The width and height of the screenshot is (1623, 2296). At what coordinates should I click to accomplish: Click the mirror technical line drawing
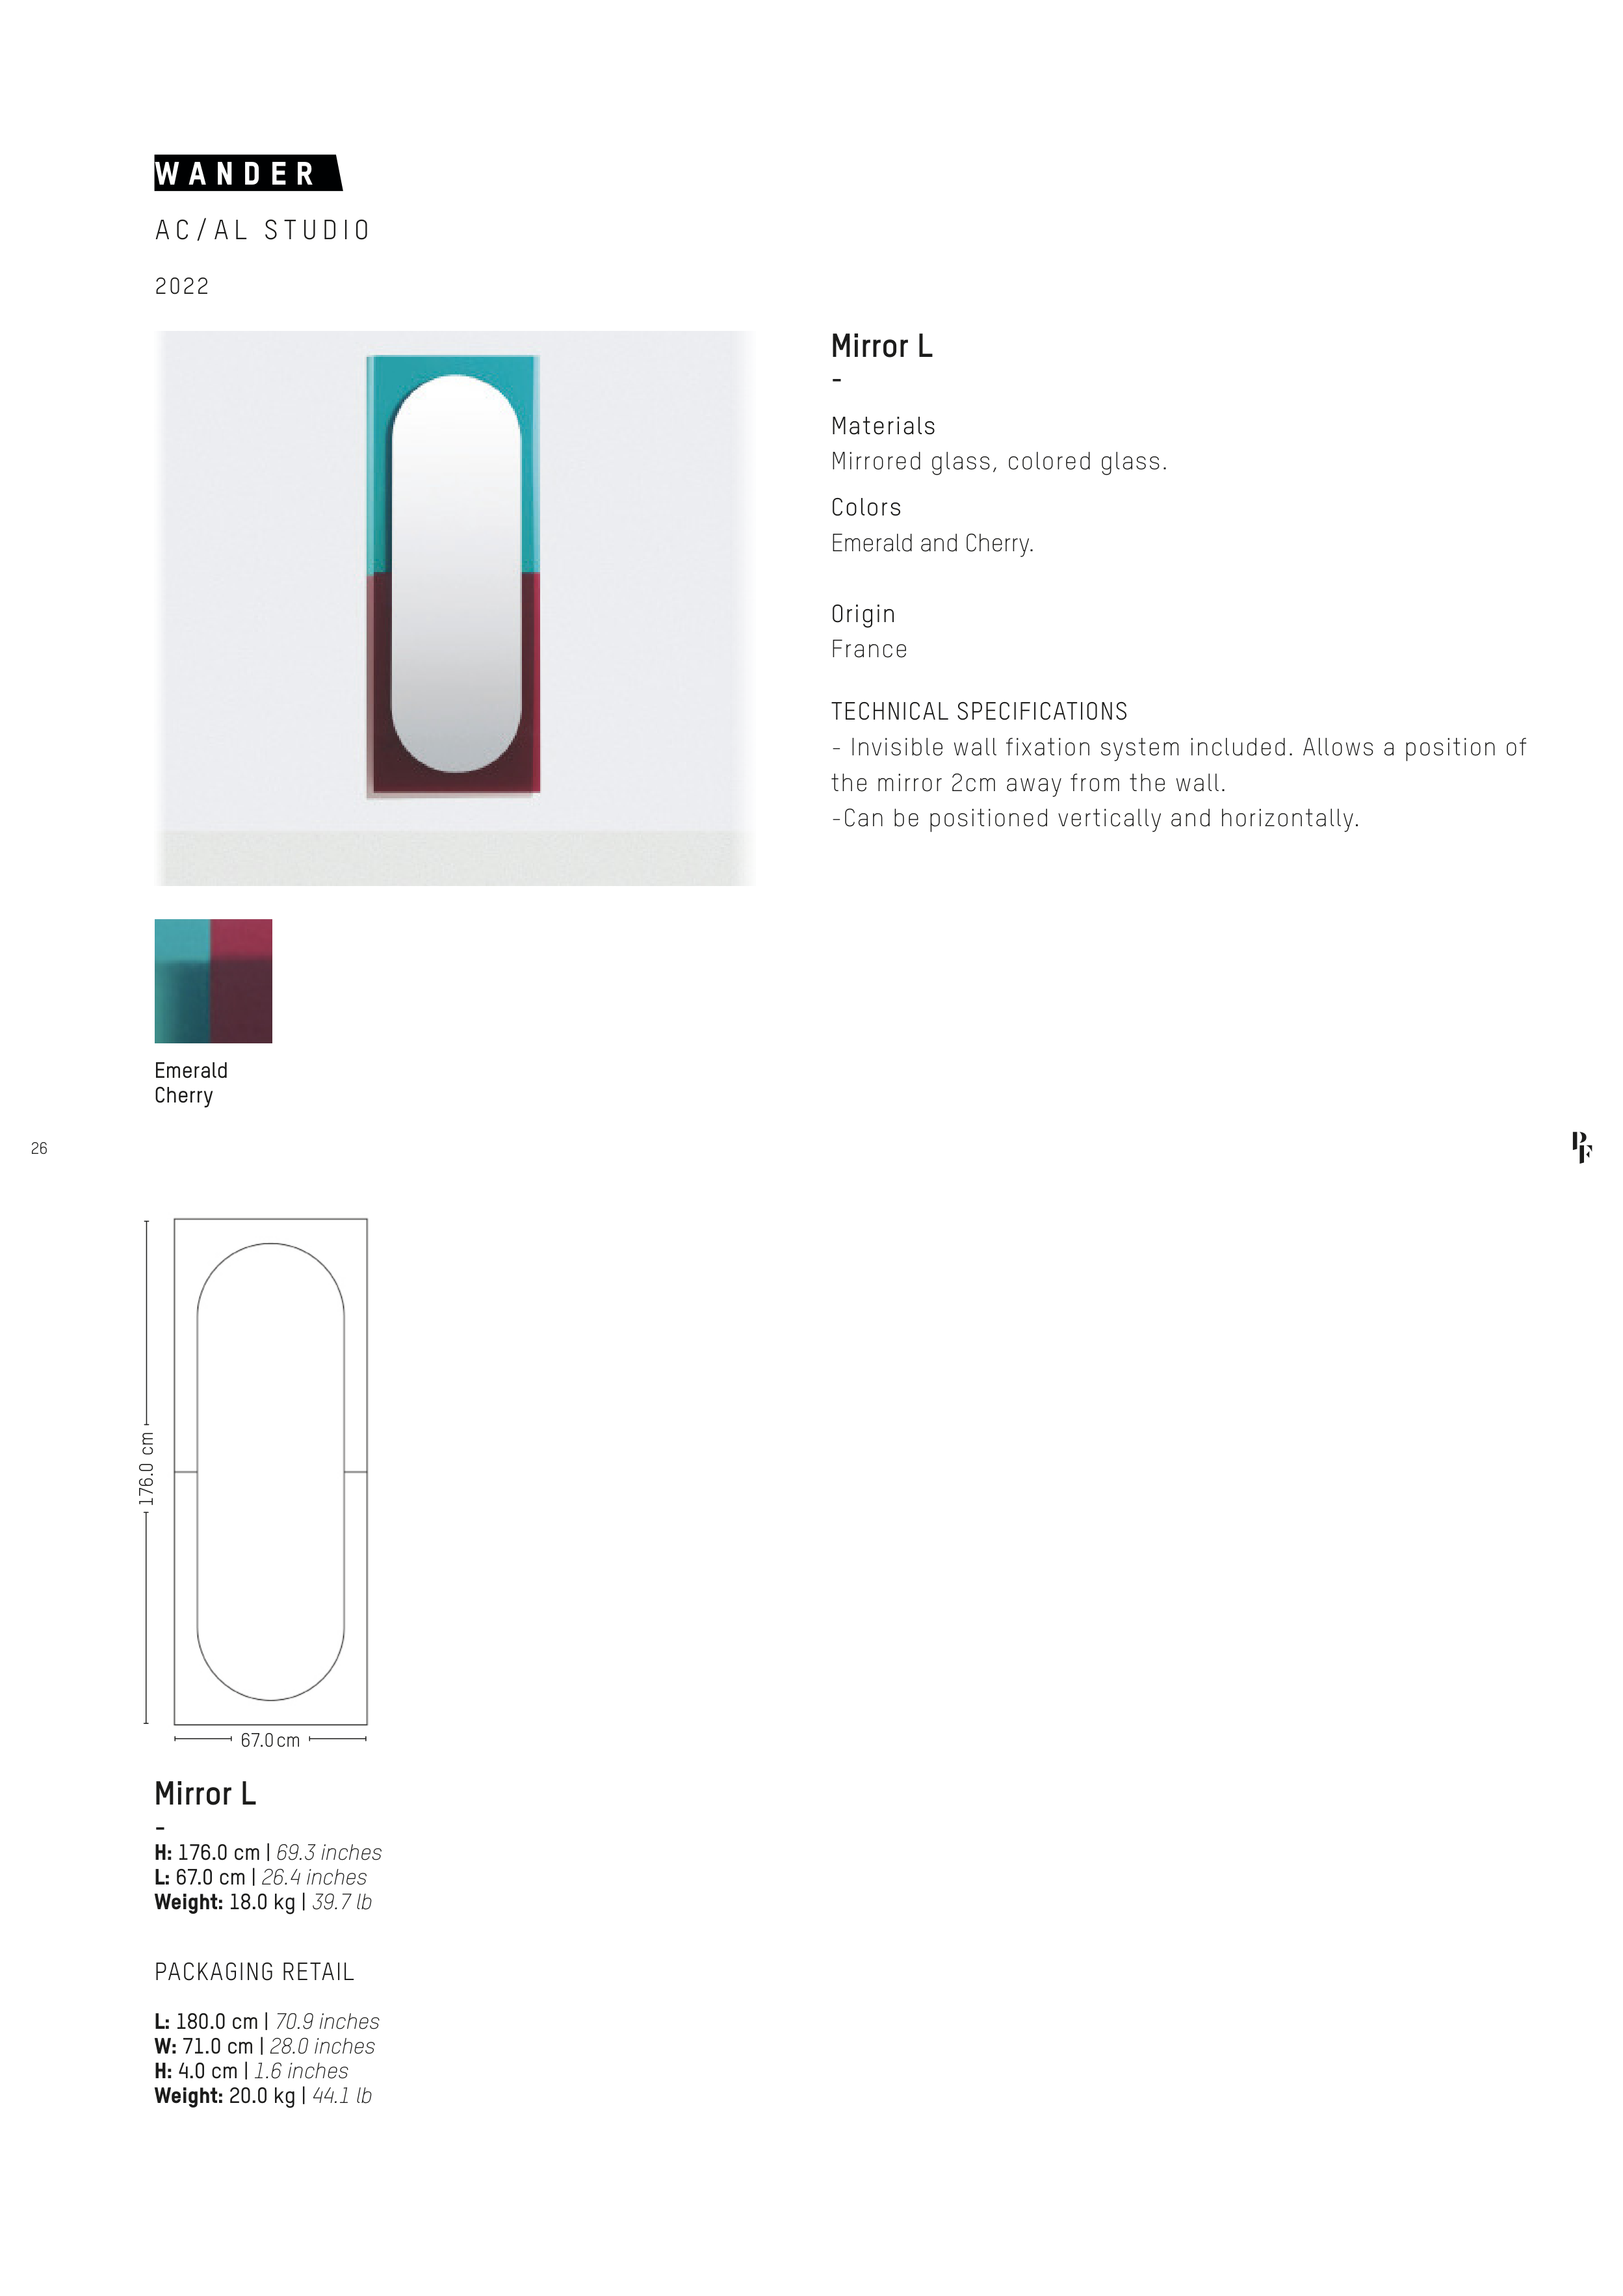point(270,1471)
